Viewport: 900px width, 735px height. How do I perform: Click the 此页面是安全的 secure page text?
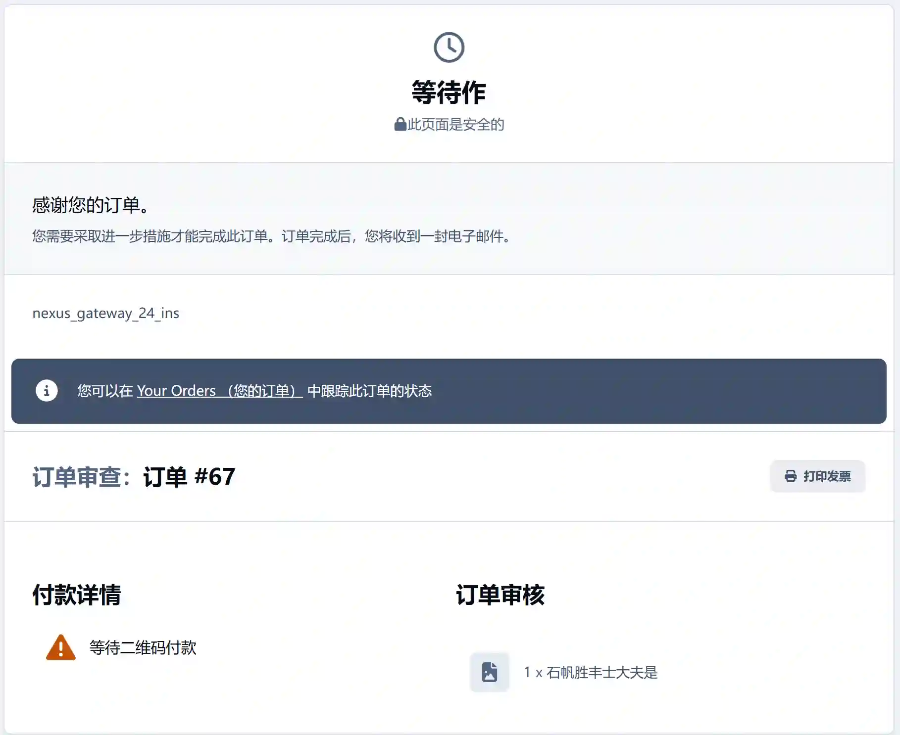tap(455, 124)
